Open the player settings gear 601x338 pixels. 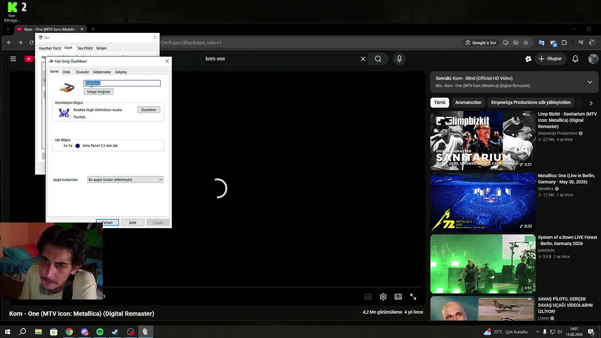coord(383,297)
